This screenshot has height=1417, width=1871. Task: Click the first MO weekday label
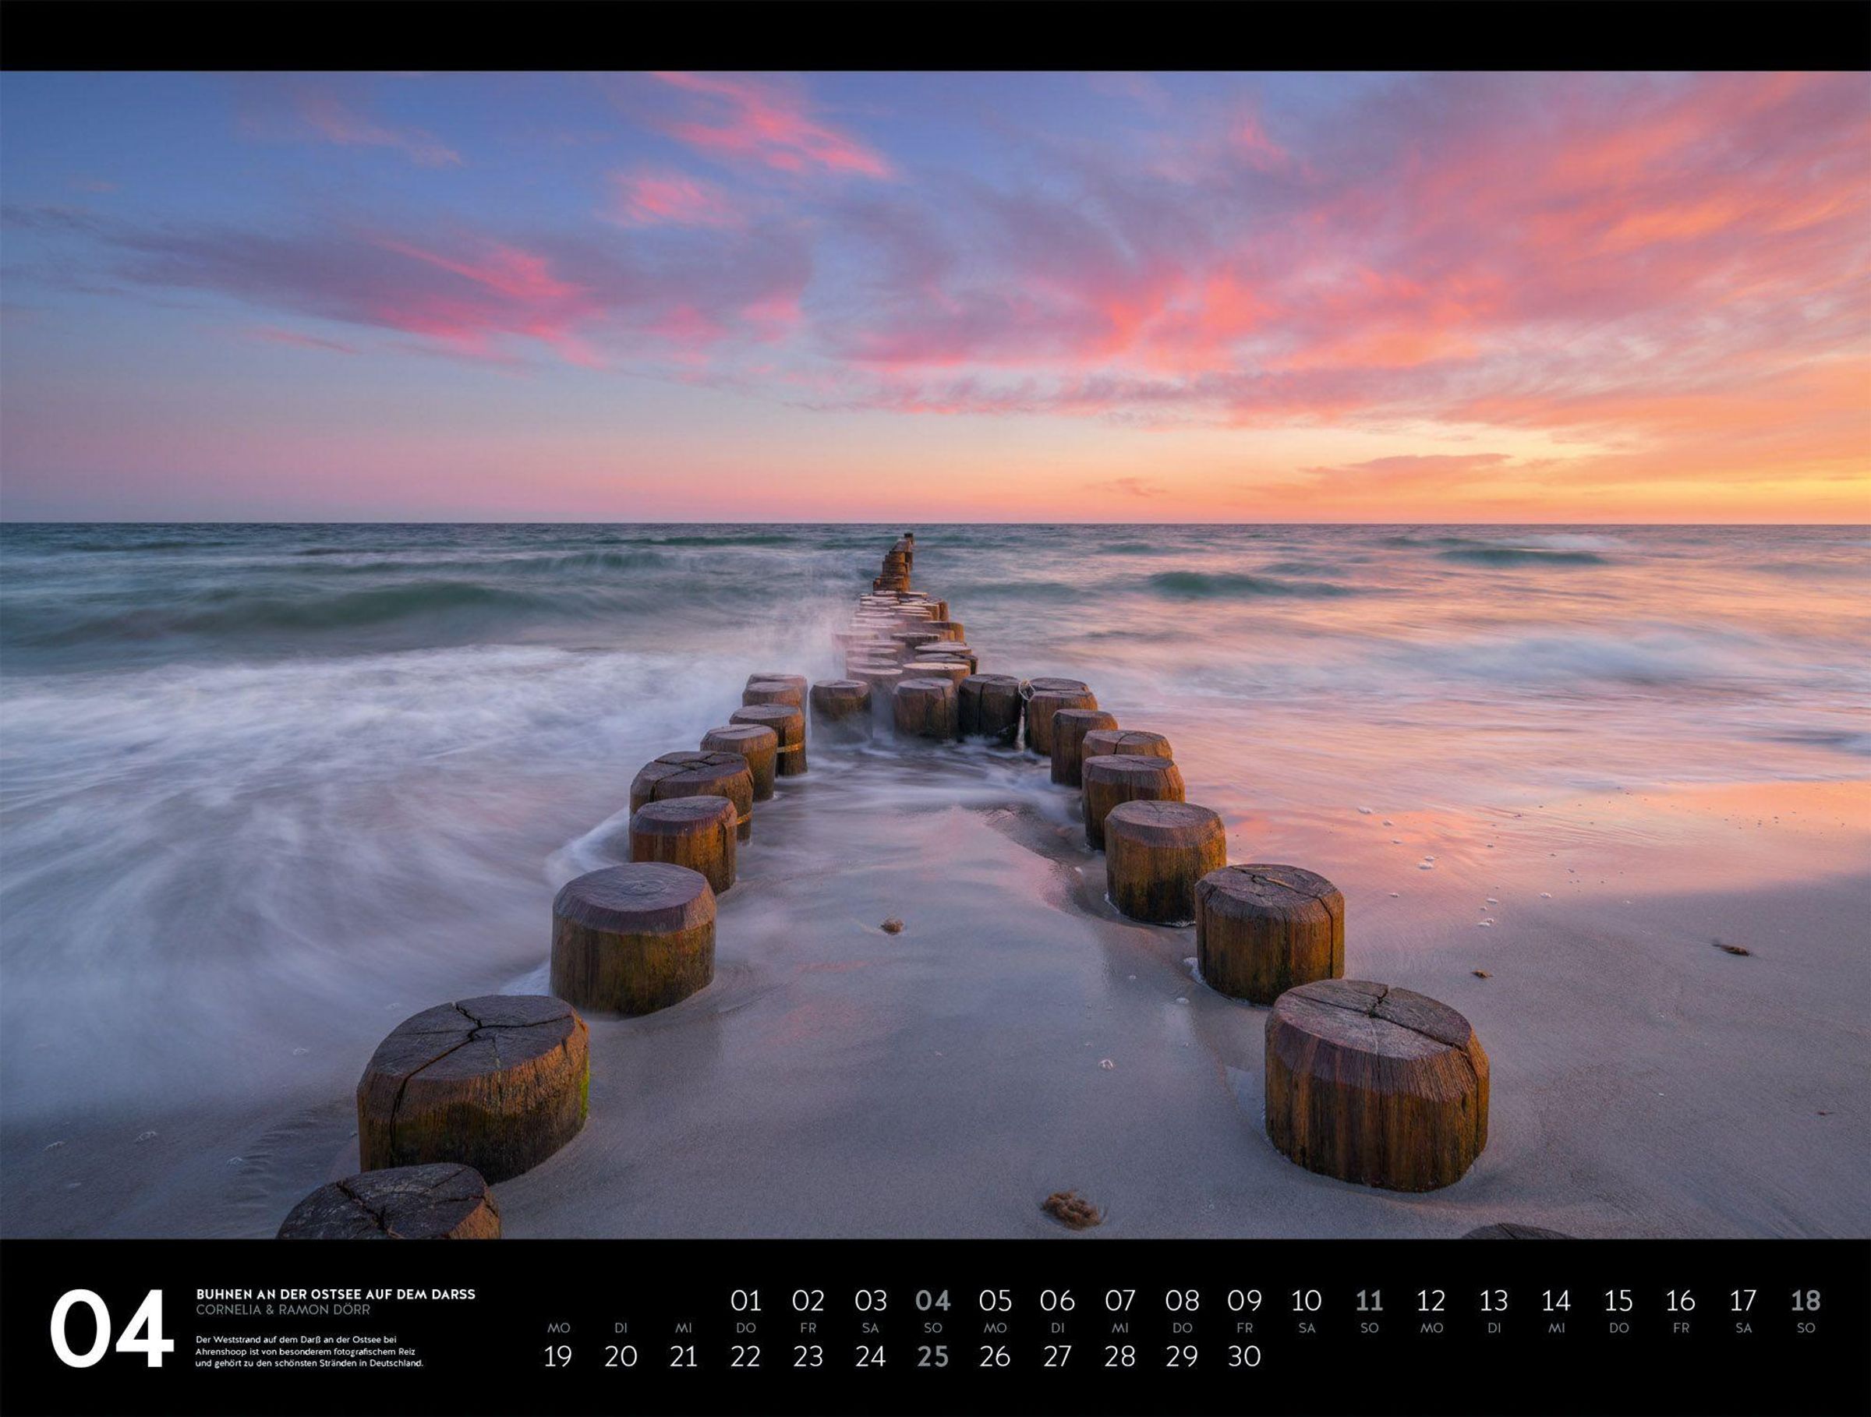tap(558, 1328)
